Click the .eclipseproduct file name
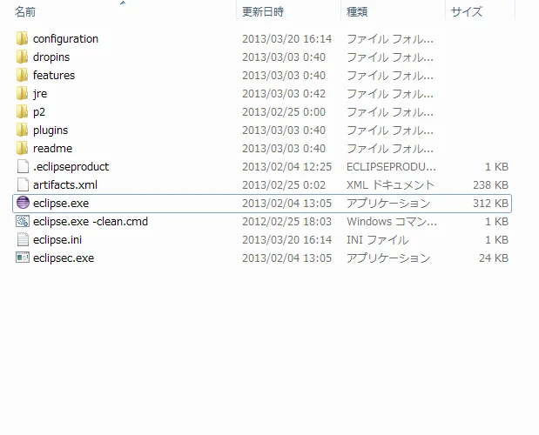The image size is (539, 435). 71,166
